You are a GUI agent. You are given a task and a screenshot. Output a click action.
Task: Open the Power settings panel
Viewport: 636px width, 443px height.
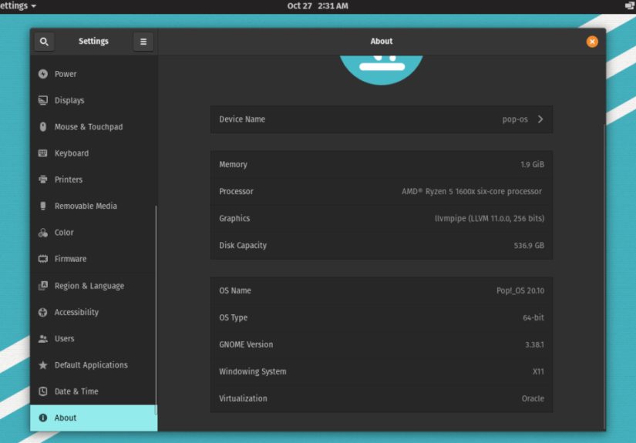coord(94,74)
